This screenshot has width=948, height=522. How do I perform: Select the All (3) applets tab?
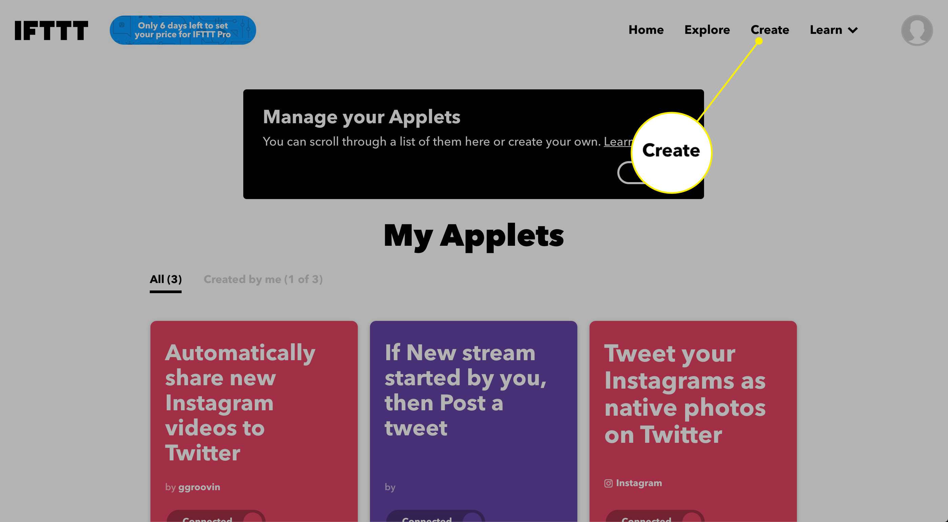(165, 279)
